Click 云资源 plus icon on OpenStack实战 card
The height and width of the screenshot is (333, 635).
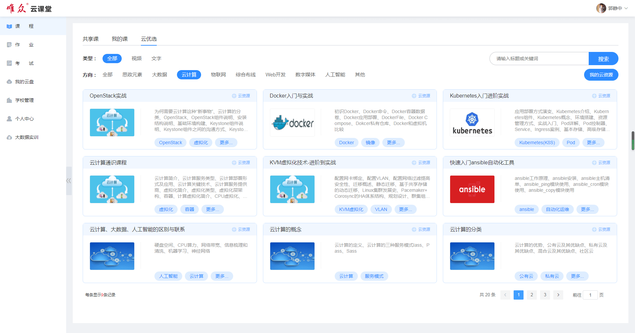click(x=234, y=96)
